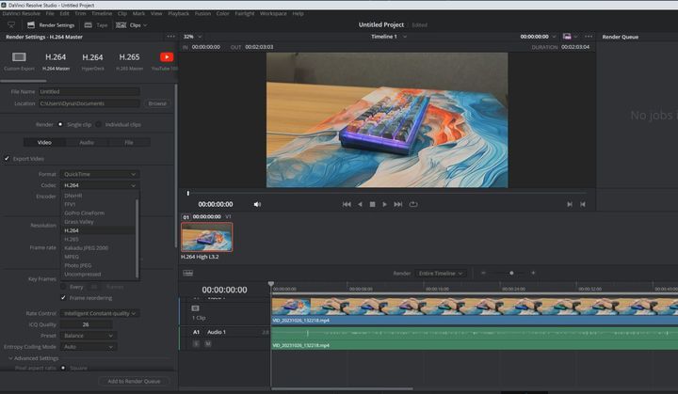The height and width of the screenshot is (394, 678).
Task: Choose the Custom Export preset icon
Action: [19, 57]
